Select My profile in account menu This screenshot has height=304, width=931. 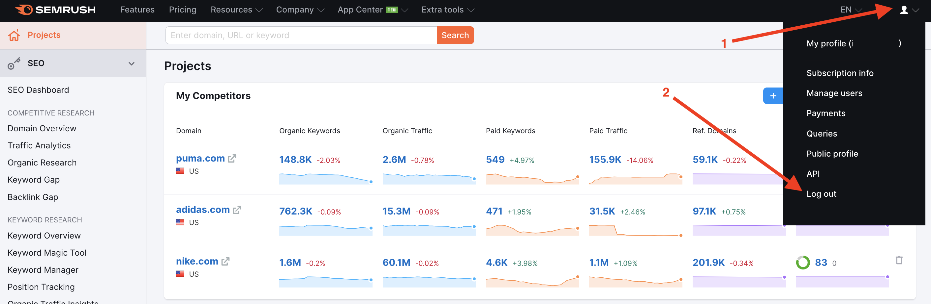(x=854, y=44)
